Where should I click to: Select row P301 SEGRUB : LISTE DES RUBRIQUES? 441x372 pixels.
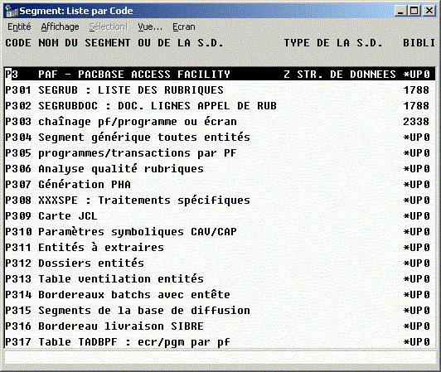point(220,90)
